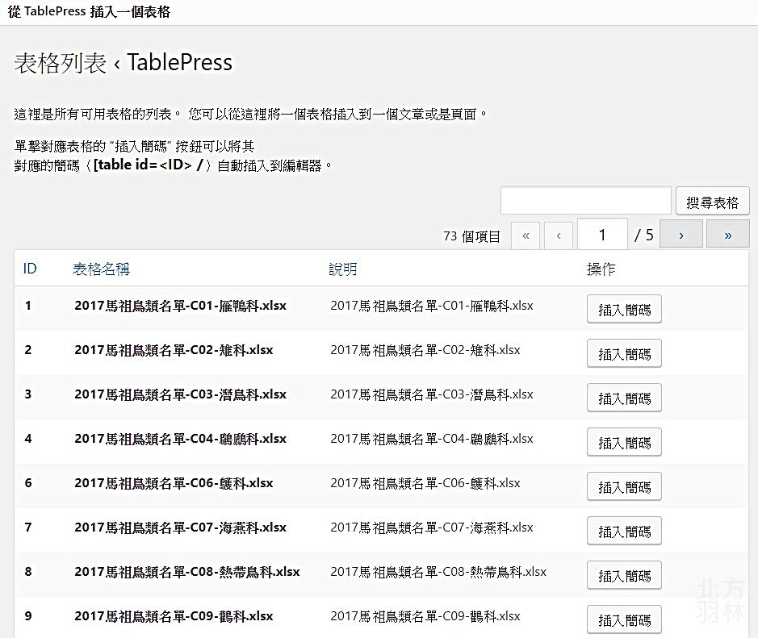The height and width of the screenshot is (638, 758).
Task: Select table name 2017馬祖鳥類名單-C02-雉科.xlsx
Action: pos(174,350)
